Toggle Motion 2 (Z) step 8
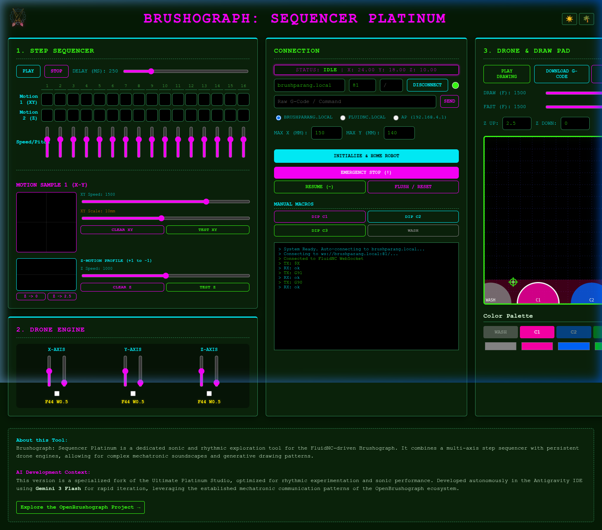Viewport: 602px width, 530px height. point(139,115)
